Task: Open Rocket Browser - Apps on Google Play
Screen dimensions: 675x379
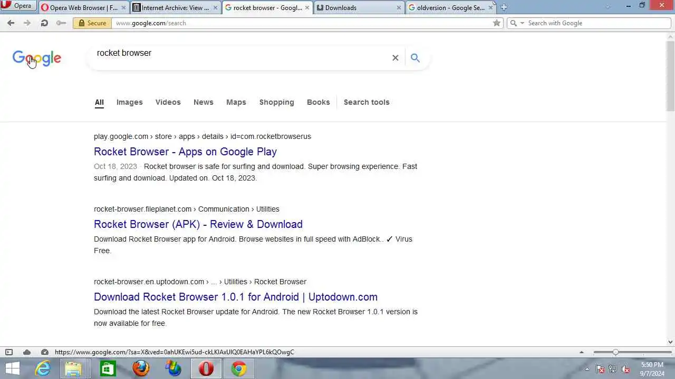Action: coord(185,152)
